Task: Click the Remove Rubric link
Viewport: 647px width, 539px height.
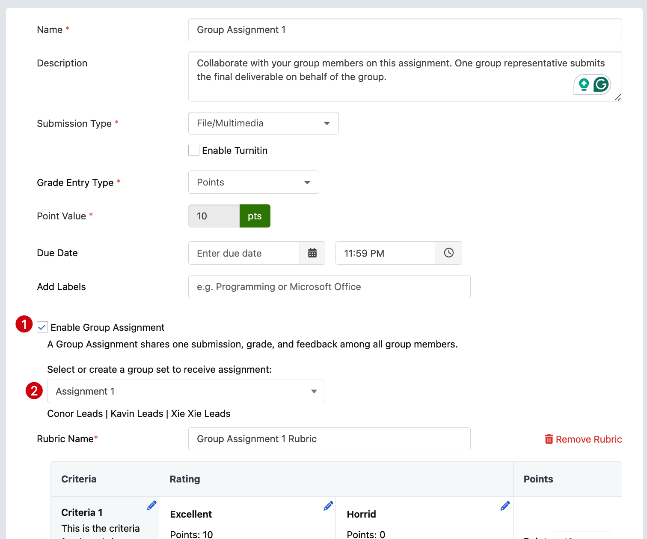Action: pos(589,439)
